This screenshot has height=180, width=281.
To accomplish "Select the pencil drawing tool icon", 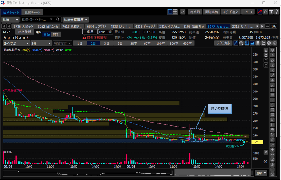I will (x=236, y=43).
